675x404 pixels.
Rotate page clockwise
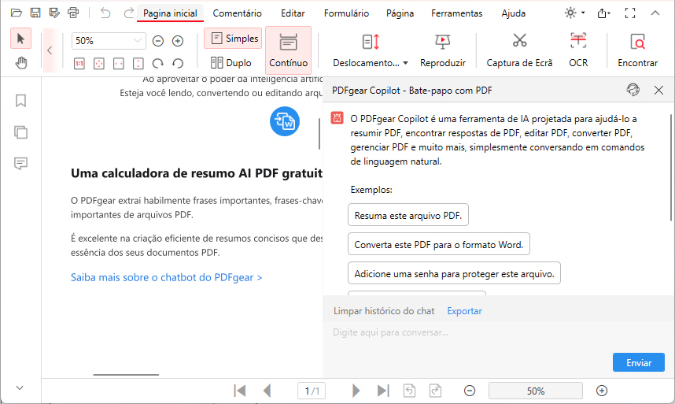click(x=158, y=64)
